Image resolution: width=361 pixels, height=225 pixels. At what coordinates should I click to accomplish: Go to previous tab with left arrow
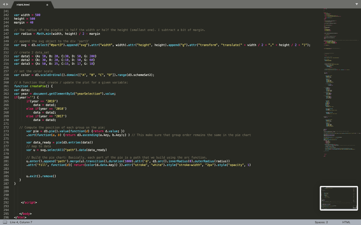tap(4, 4)
